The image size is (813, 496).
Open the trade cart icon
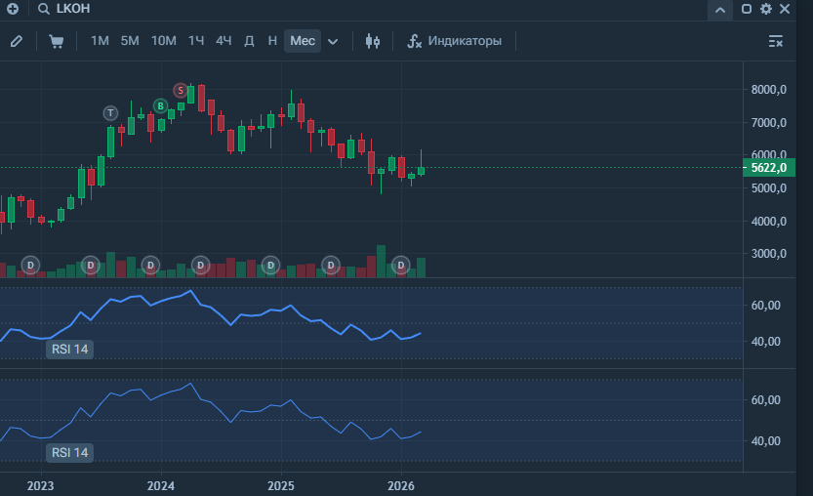pyautogui.click(x=56, y=41)
